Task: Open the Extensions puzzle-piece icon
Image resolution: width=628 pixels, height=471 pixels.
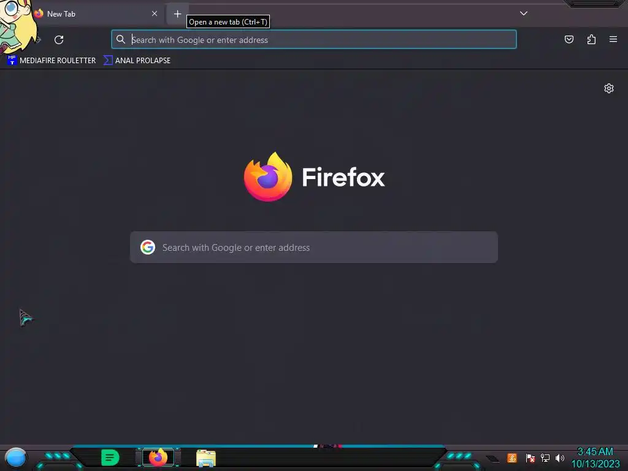Action: pyautogui.click(x=591, y=39)
